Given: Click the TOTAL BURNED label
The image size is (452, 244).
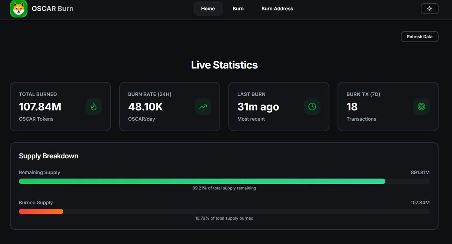Looking at the screenshot, I should [x=38, y=94].
